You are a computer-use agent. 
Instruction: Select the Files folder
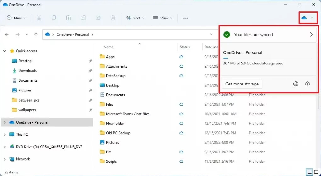pos(110,104)
